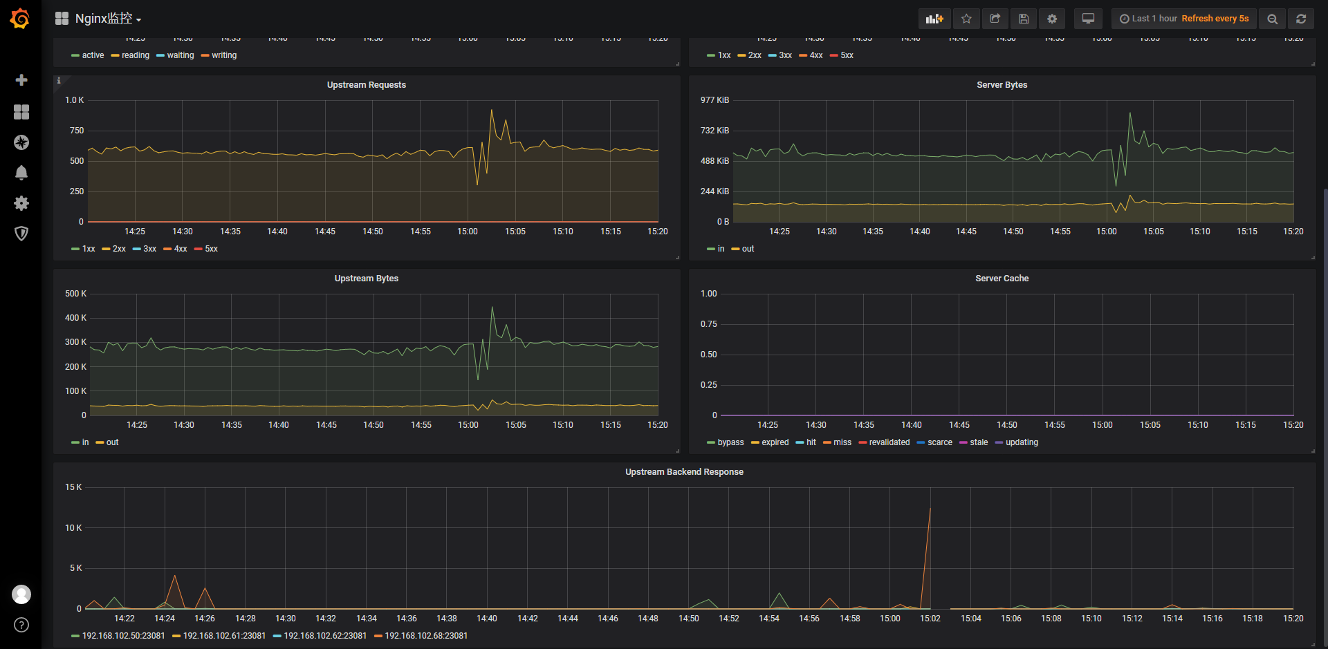Open the Dashboards icon in the sidebar

point(21,111)
